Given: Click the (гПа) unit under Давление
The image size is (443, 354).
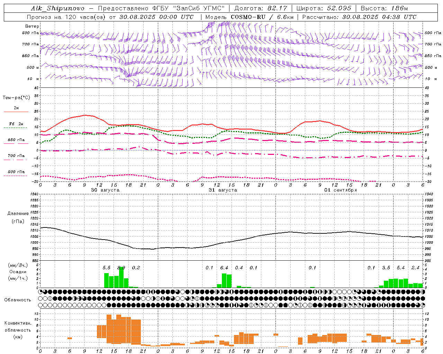Looking at the screenshot, I should coord(18,222).
